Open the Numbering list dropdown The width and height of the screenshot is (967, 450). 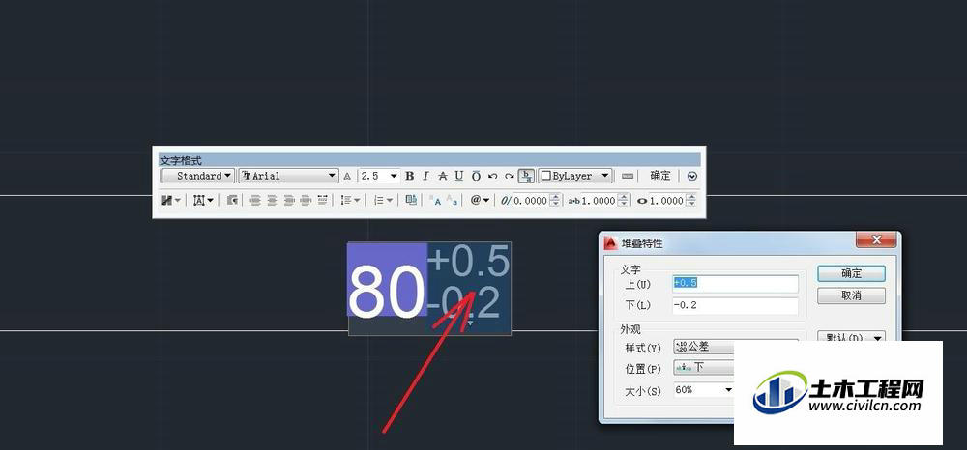pos(383,201)
